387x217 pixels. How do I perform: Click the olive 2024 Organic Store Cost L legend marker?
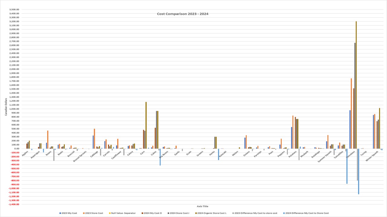[x=197, y=213]
